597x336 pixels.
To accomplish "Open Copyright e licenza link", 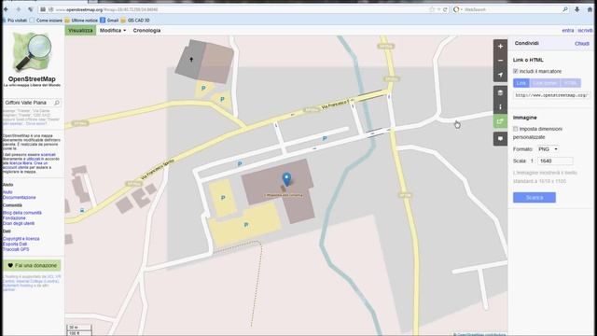I will tap(21, 239).
